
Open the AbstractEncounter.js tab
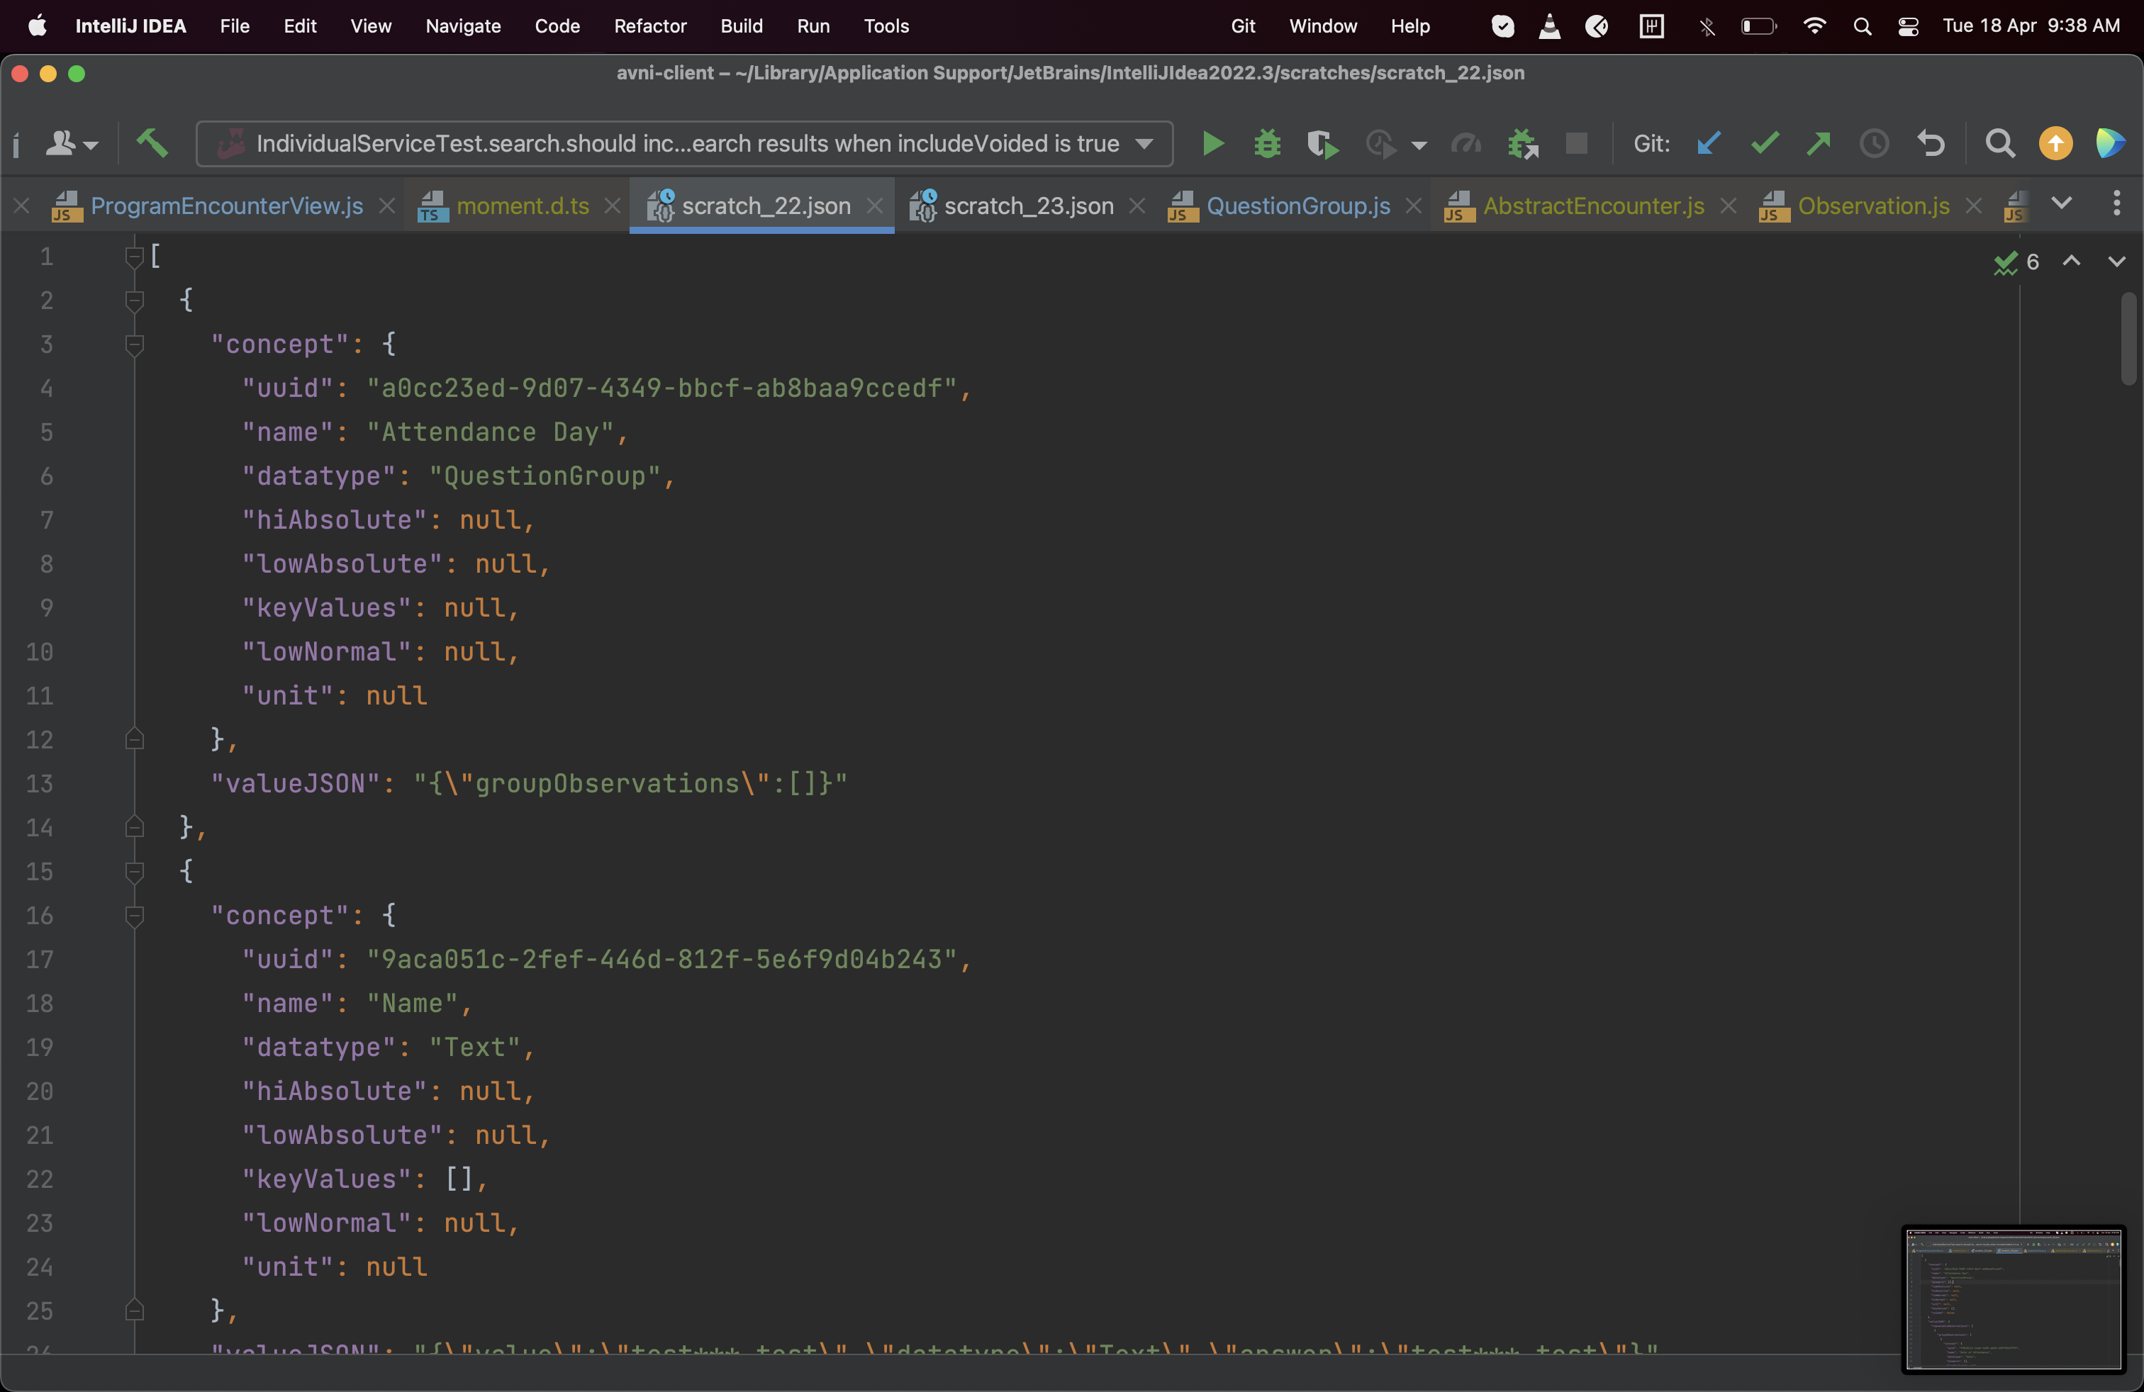click(x=1594, y=206)
